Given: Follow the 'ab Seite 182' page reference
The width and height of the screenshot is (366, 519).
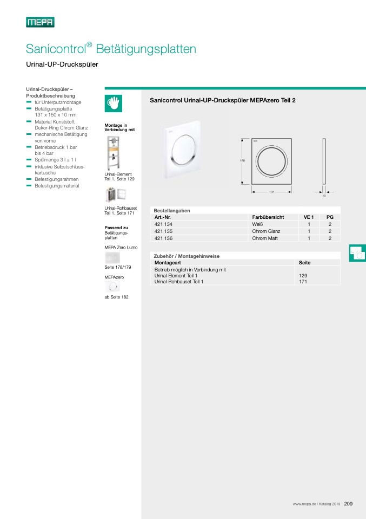Looking at the screenshot, I should tap(116, 297).
